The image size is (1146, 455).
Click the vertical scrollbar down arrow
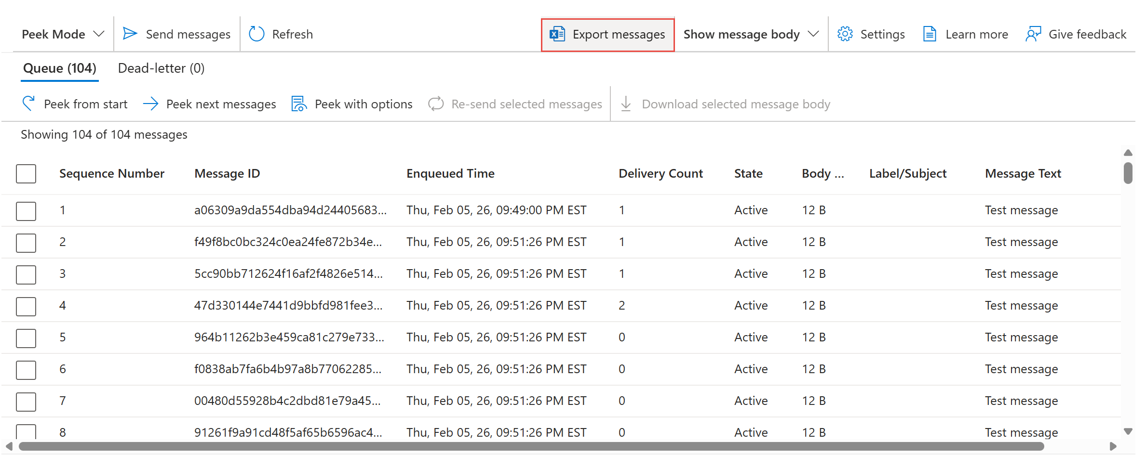1128,431
